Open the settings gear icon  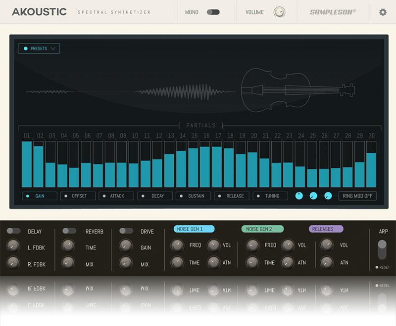pos(383,12)
